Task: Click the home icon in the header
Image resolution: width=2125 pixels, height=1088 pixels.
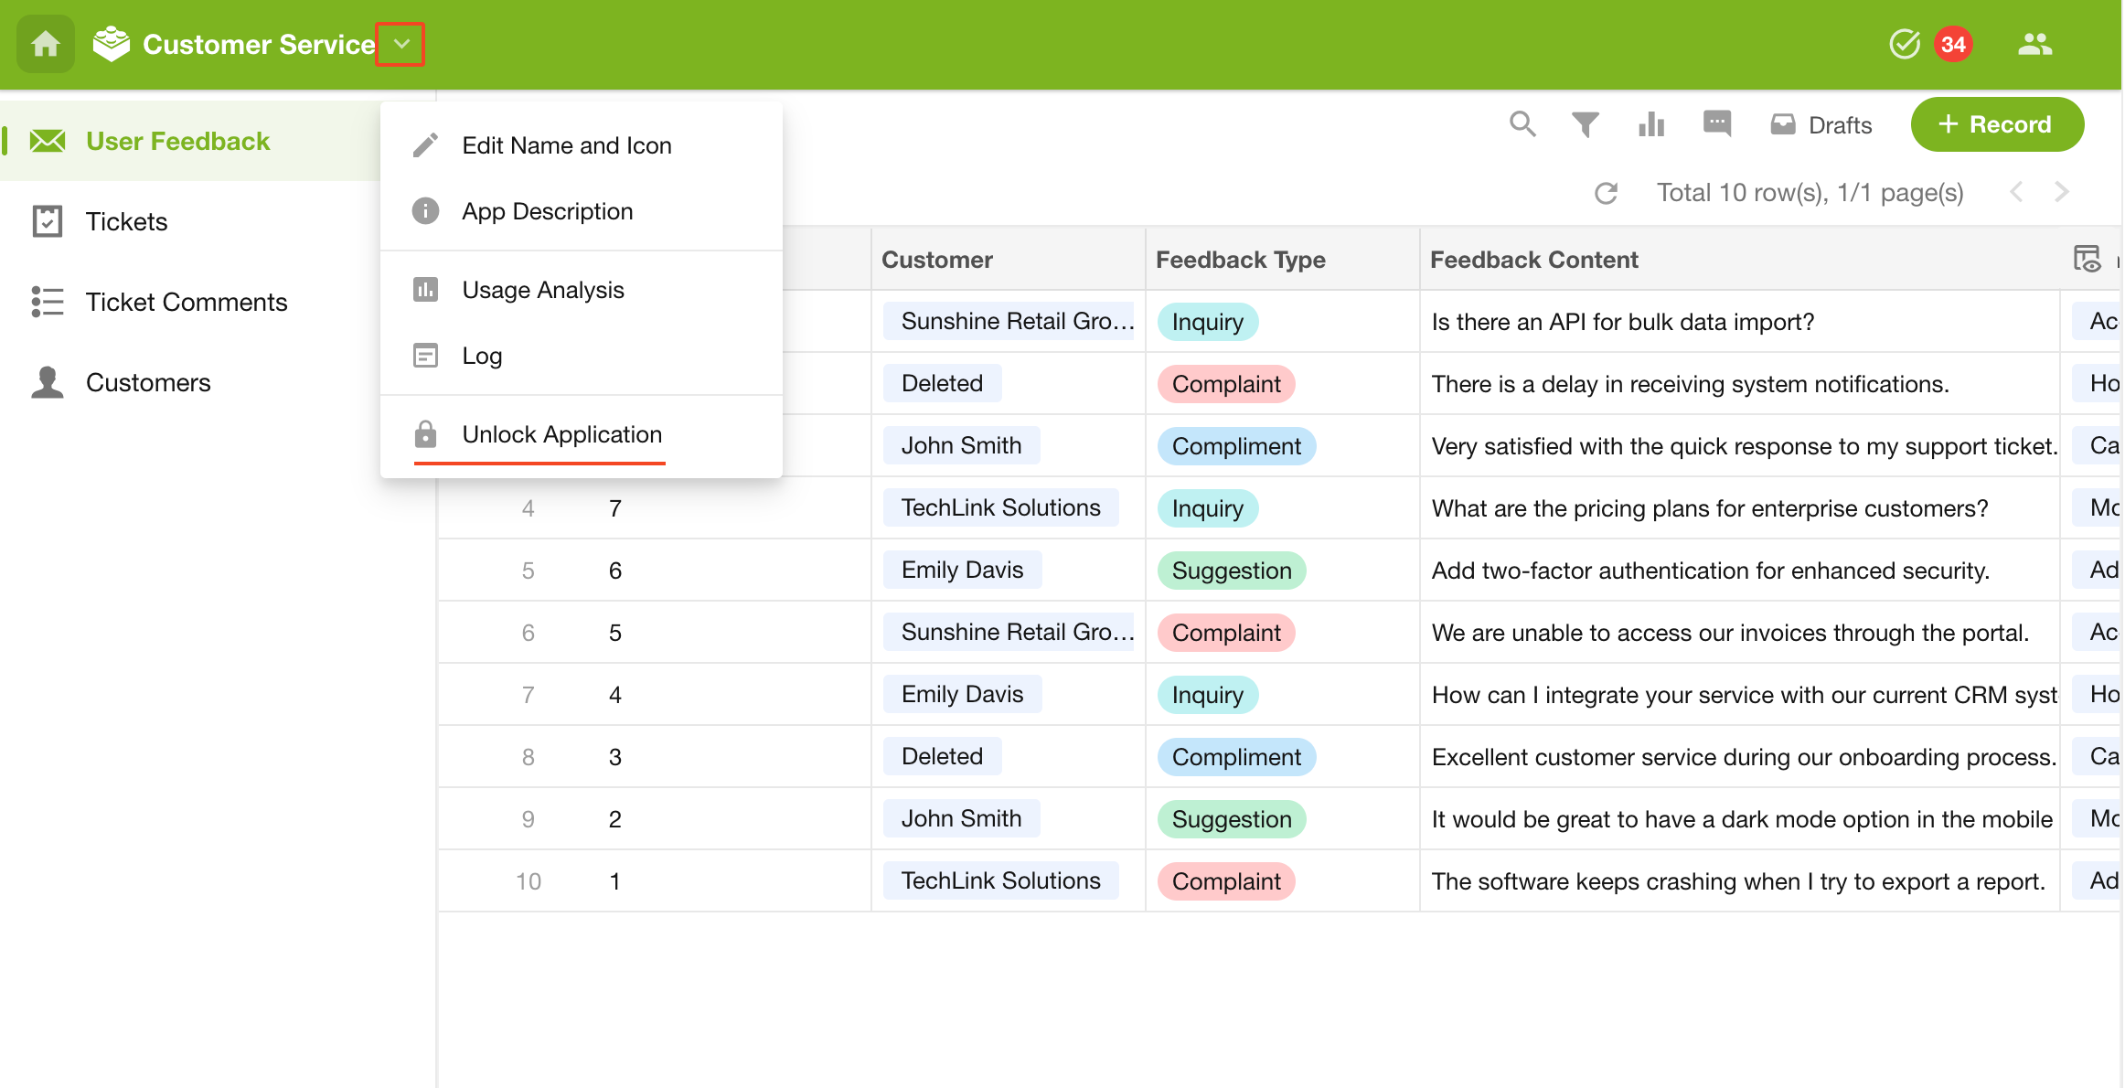Action: [x=45, y=44]
